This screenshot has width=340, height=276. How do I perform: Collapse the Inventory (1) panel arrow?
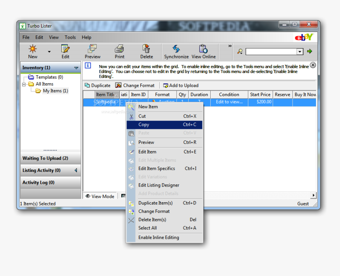pos(76,68)
